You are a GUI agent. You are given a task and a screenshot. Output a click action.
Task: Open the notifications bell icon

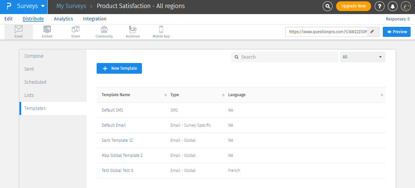393,6
